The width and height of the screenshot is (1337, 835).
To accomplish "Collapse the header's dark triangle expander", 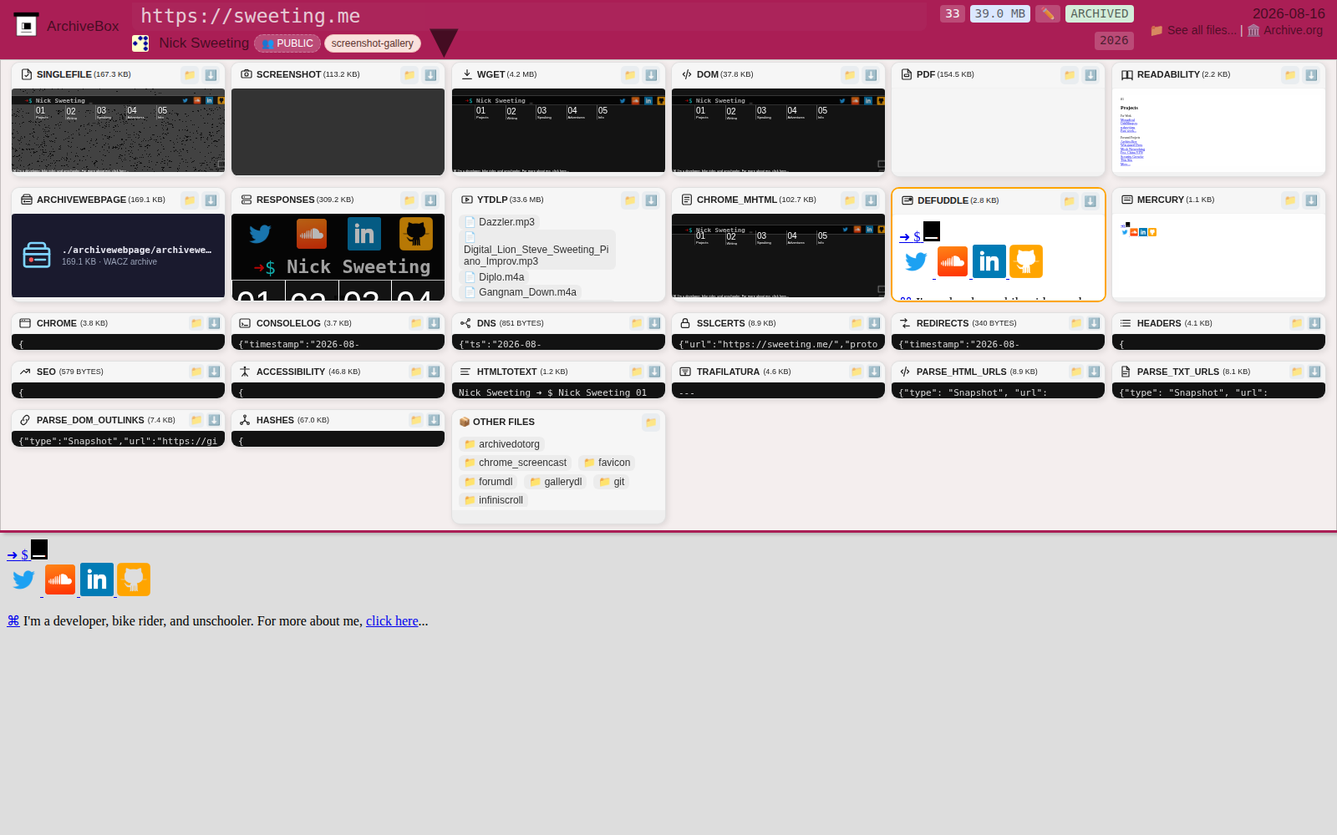I will pyautogui.click(x=444, y=42).
